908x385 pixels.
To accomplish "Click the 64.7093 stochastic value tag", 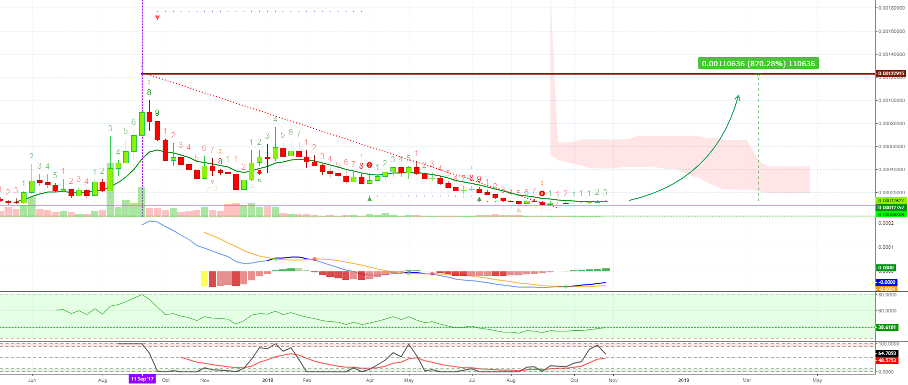I will [x=887, y=353].
